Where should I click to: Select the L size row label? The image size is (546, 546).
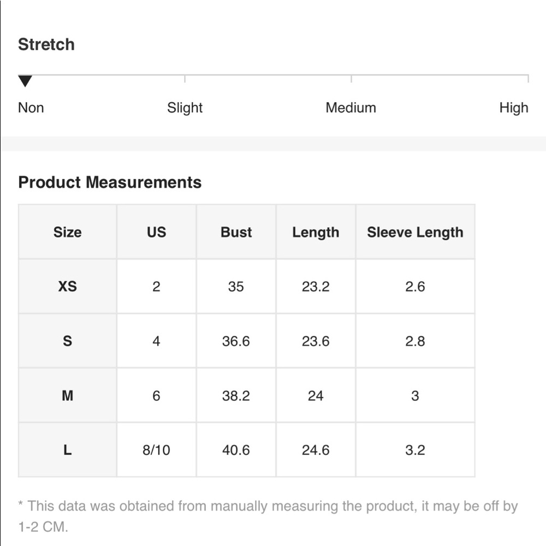click(x=67, y=450)
